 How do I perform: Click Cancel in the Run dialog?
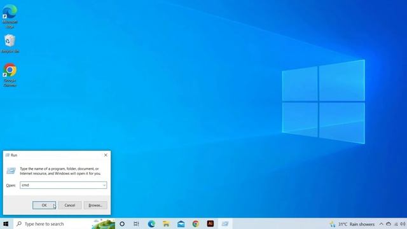click(70, 205)
